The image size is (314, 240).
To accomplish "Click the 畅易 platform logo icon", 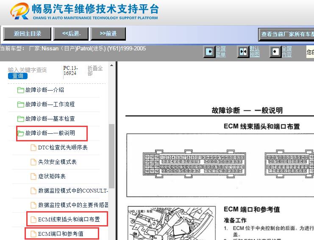I will point(19,11).
